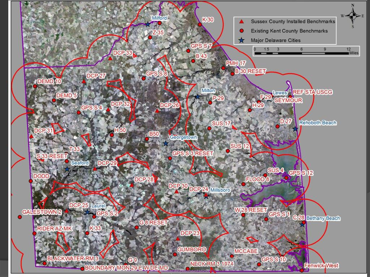This screenshot has width=370, height=277.
Task: Click the DCP 33 red triangle marker
Action: point(110,58)
